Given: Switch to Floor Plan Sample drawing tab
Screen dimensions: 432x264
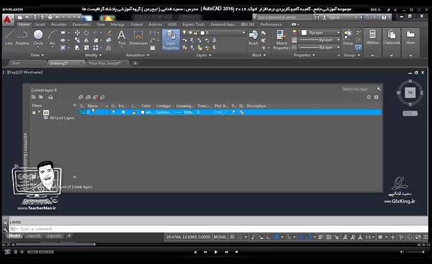Looking at the screenshot, I should click(104, 63).
